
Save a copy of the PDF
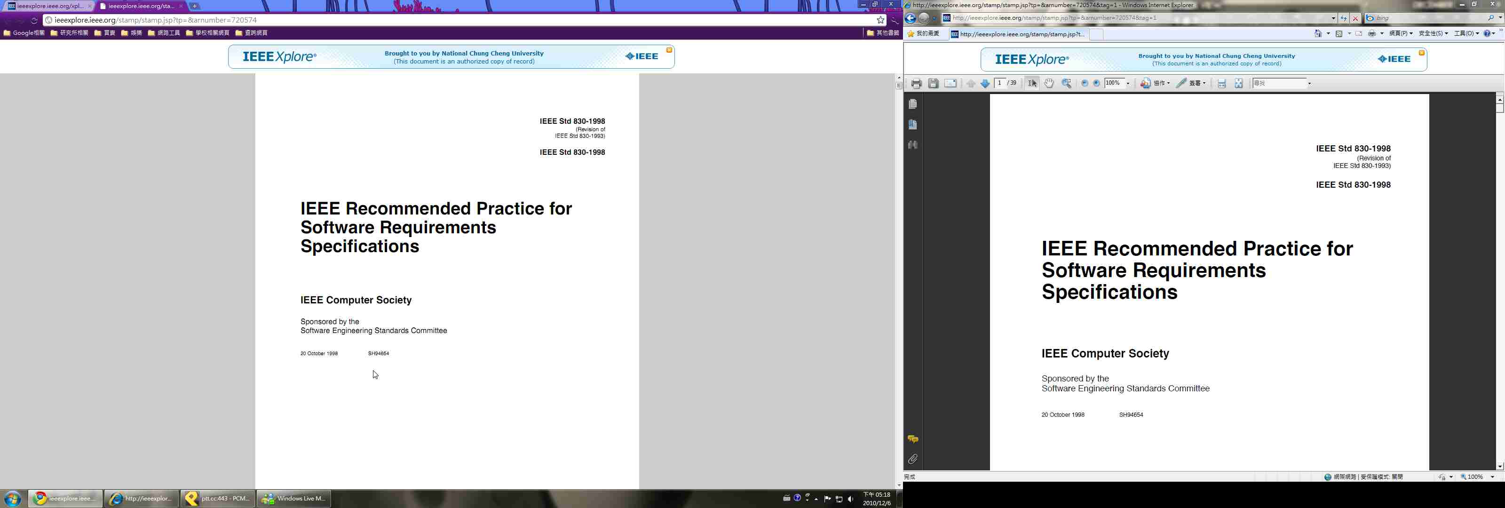[933, 84]
